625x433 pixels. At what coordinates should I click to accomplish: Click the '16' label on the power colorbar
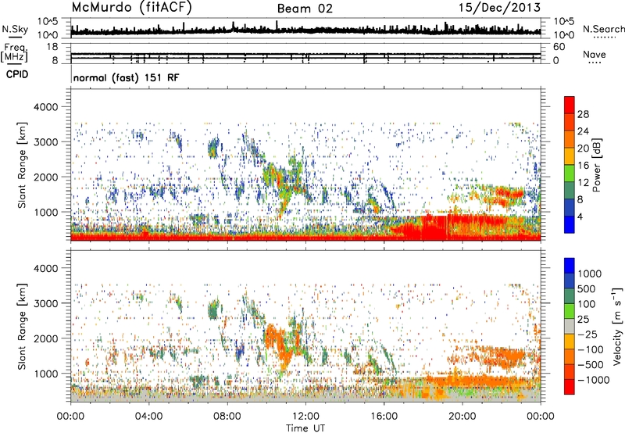pos(583,166)
